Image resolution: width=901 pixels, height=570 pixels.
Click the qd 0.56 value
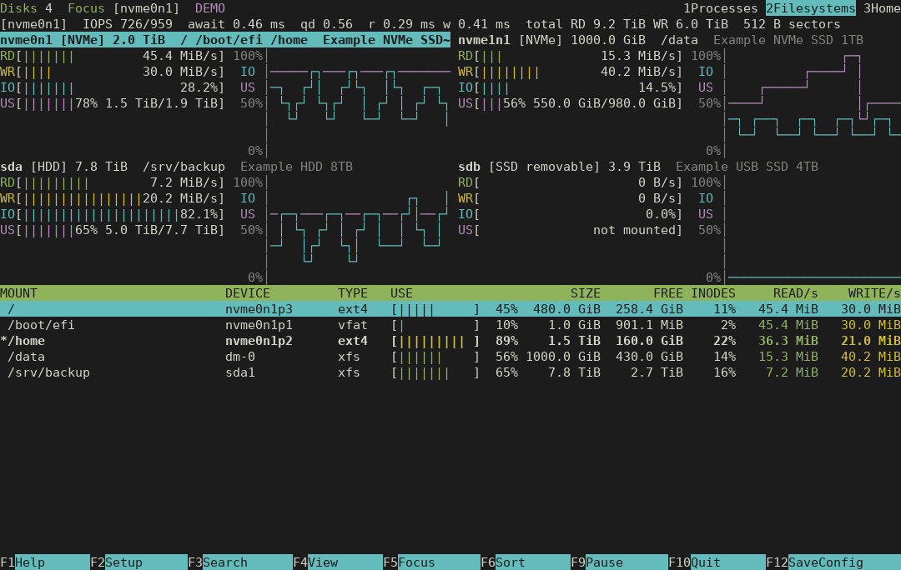coord(326,24)
